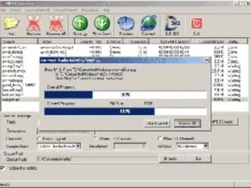Click the Remove all icon with double red X

(x=56, y=23)
